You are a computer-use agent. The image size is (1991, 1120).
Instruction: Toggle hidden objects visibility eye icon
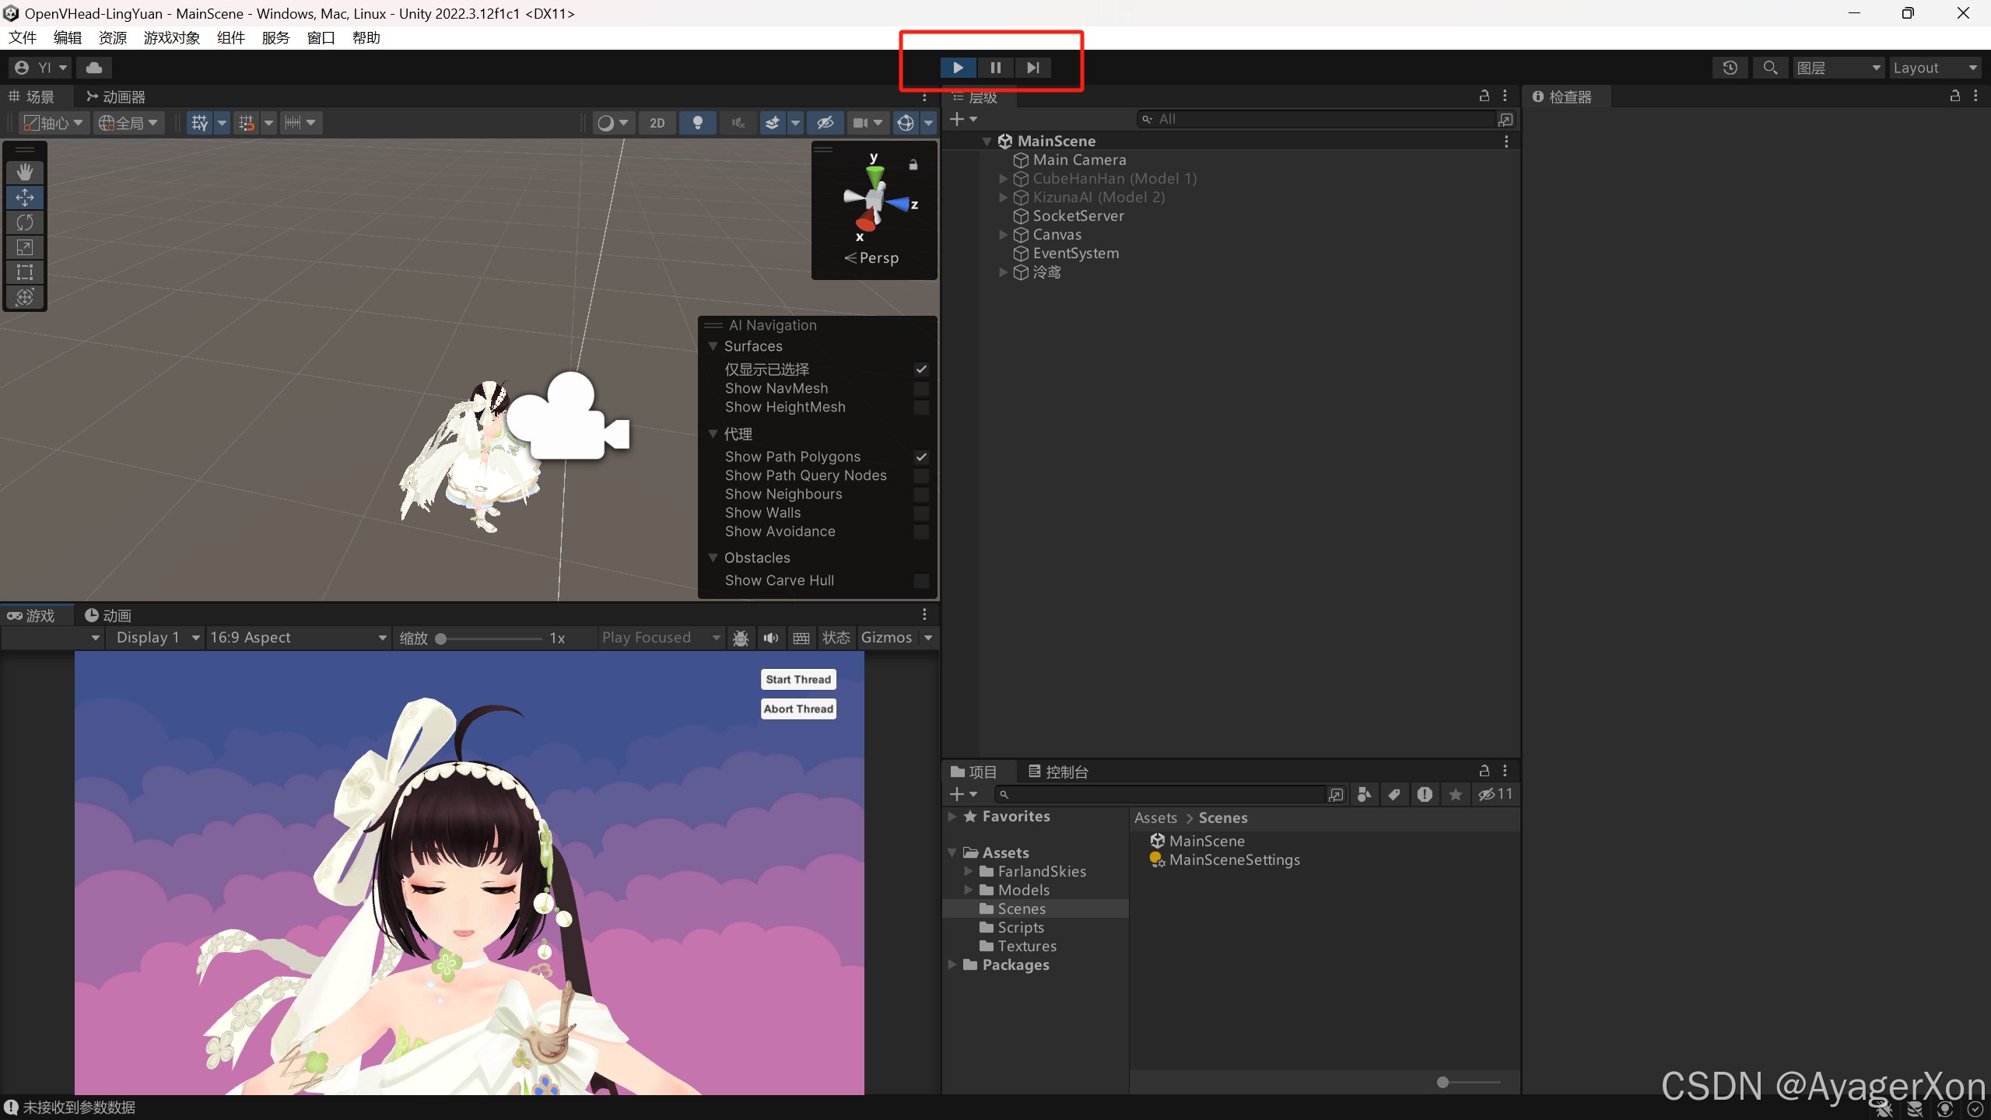[825, 123]
